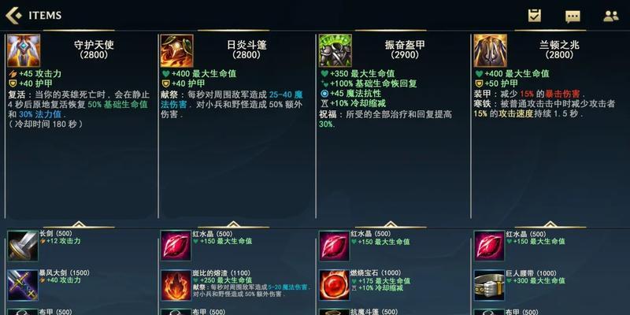
Task: Open the friends/players icon
Action: click(611, 16)
